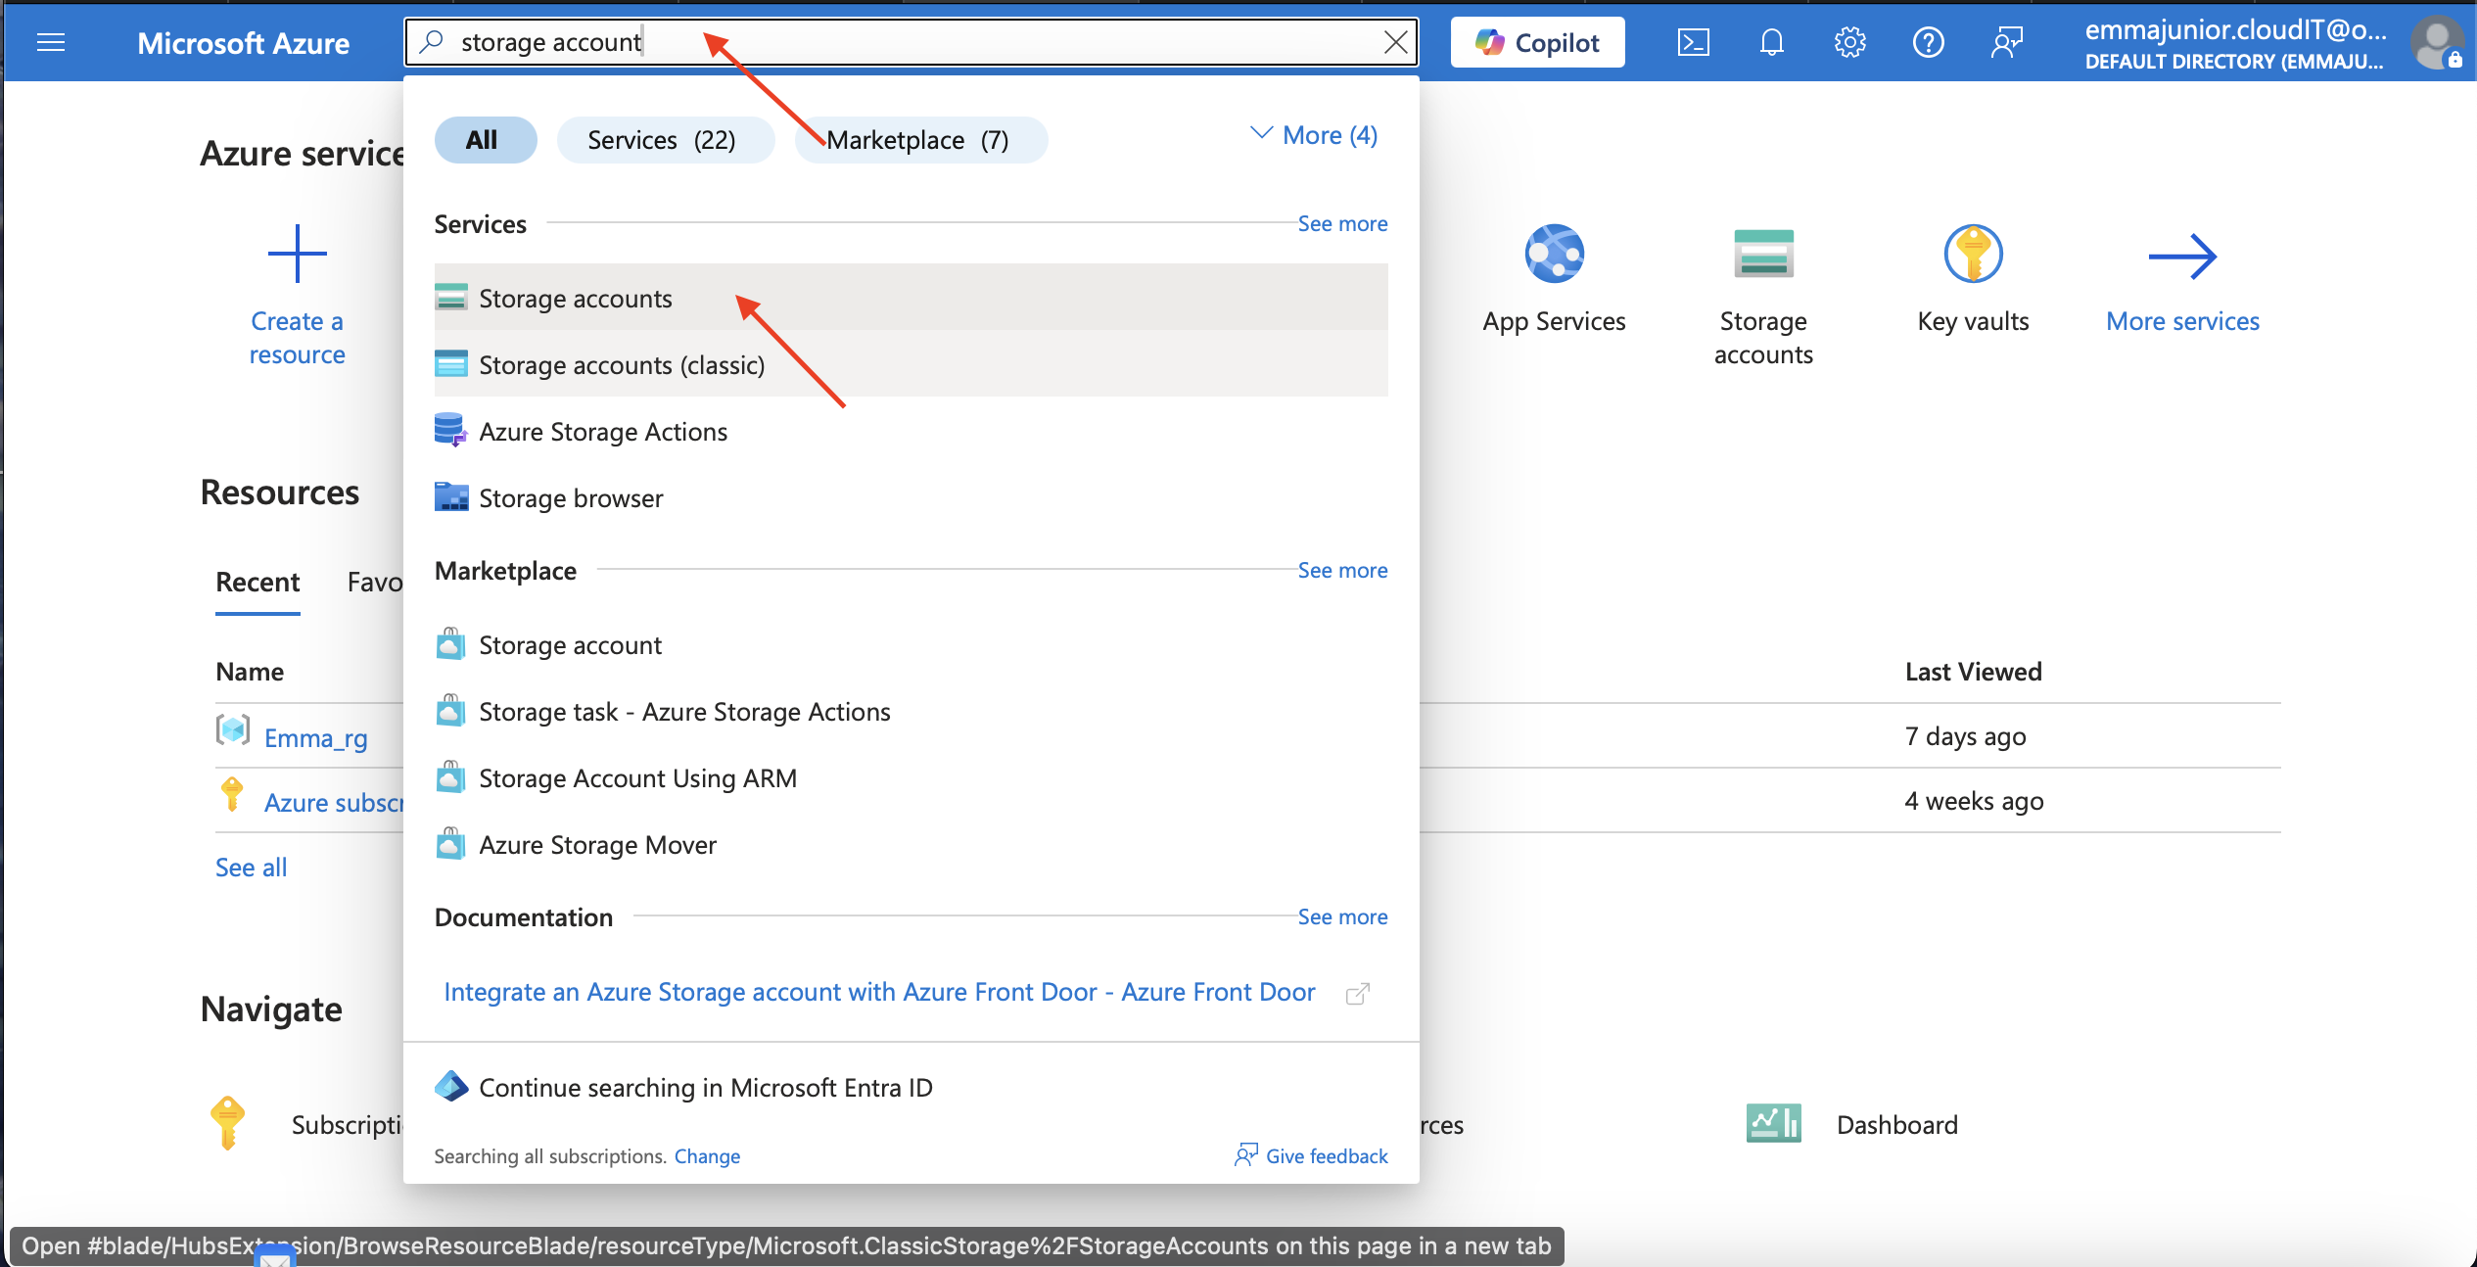Image resolution: width=2477 pixels, height=1267 pixels.
Task: Open Key vaults tile
Action: 1973,280
